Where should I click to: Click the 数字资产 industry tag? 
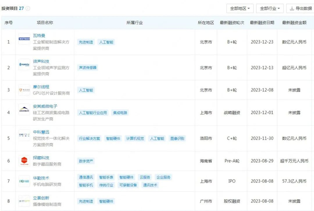86,161
